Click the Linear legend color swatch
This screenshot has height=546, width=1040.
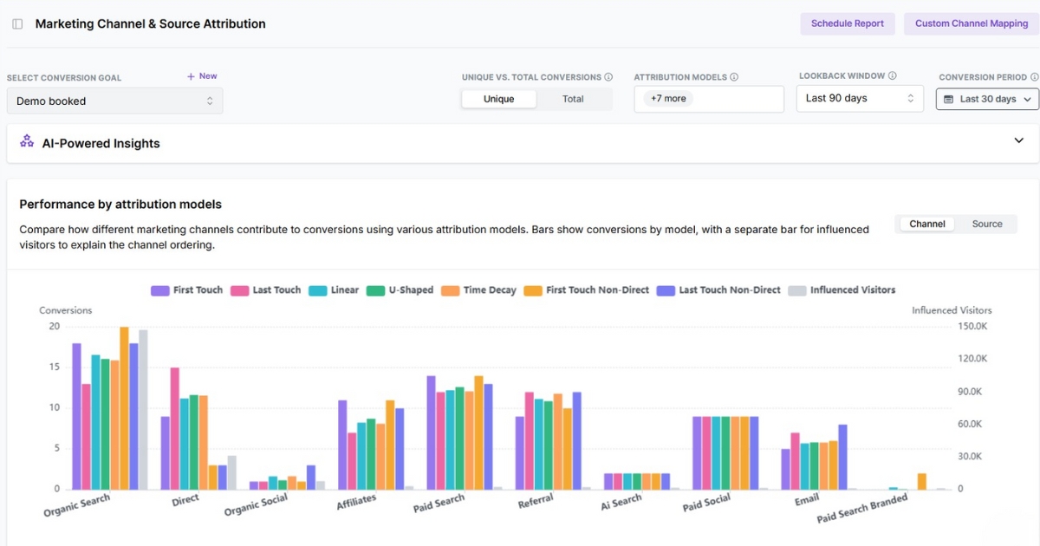click(x=317, y=289)
